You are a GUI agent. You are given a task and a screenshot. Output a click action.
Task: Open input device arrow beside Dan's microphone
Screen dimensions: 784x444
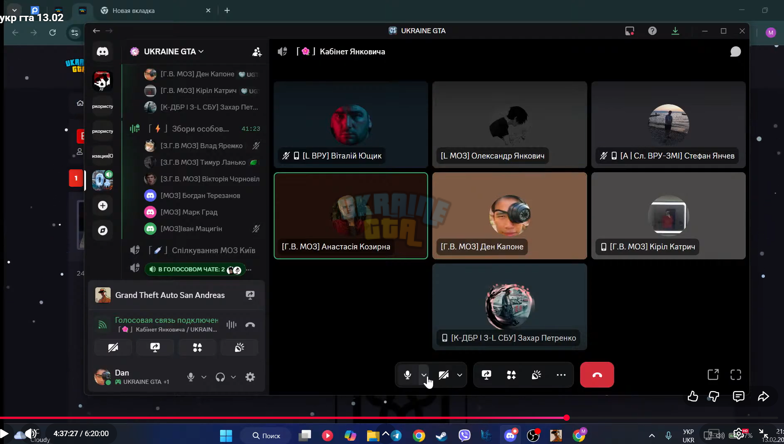tap(204, 377)
